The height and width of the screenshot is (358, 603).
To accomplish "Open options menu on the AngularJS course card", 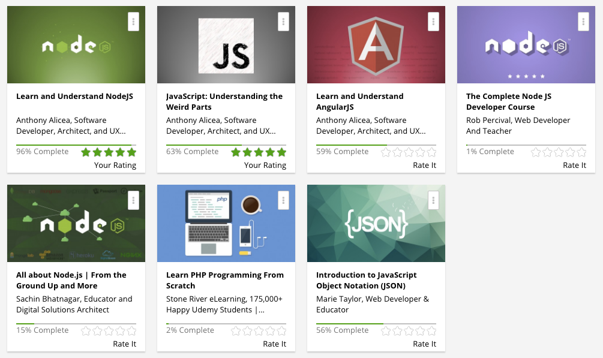I will pyautogui.click(x=433, y=21).
